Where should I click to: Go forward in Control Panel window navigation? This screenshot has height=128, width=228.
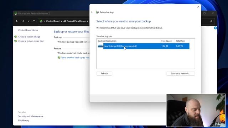[23, 21]
